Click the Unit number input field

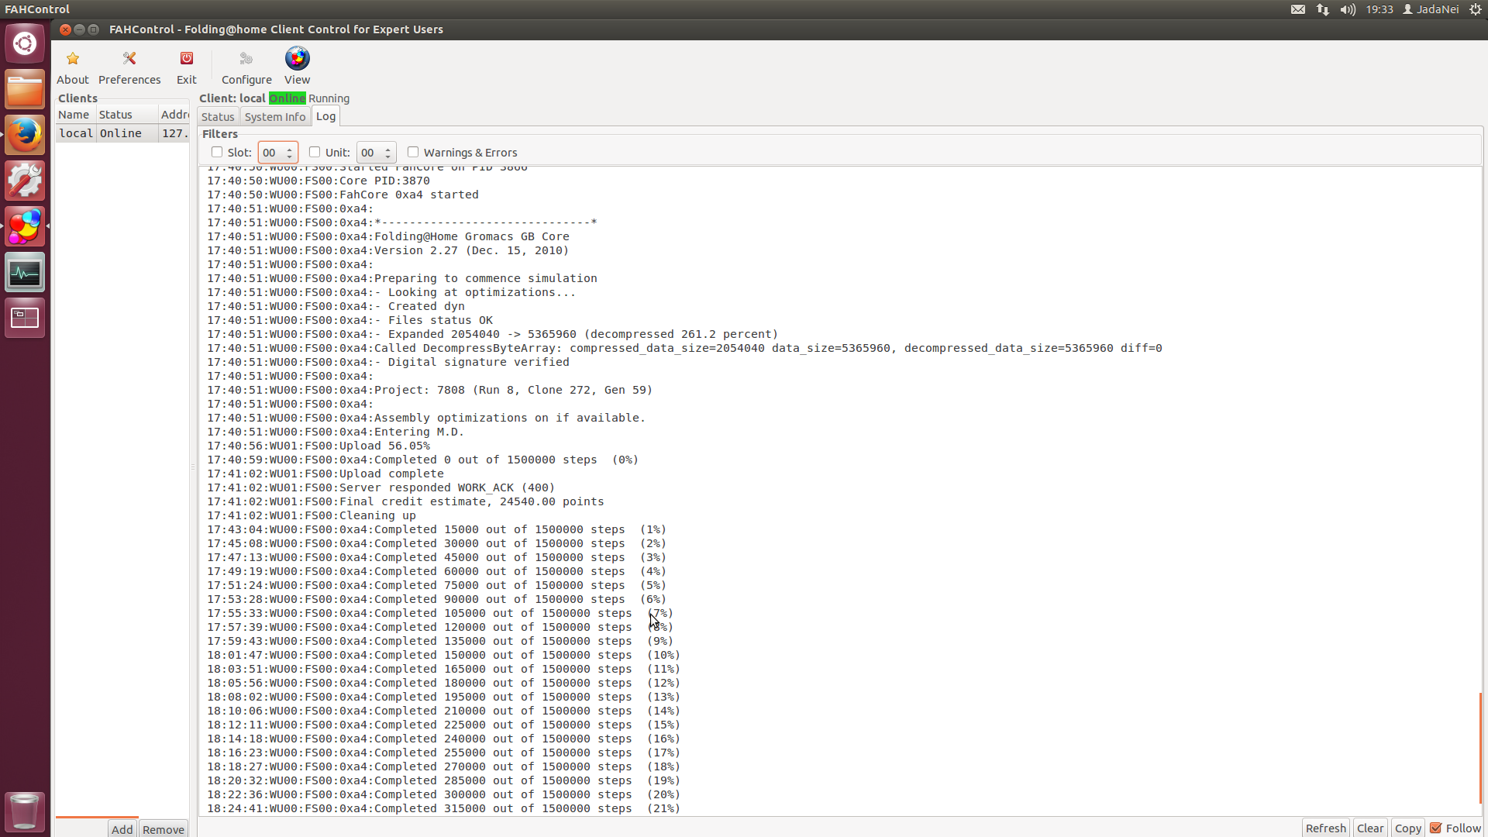370,153
